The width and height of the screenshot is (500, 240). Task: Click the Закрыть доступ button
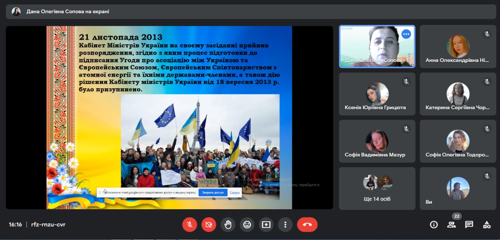pos(213,192)
